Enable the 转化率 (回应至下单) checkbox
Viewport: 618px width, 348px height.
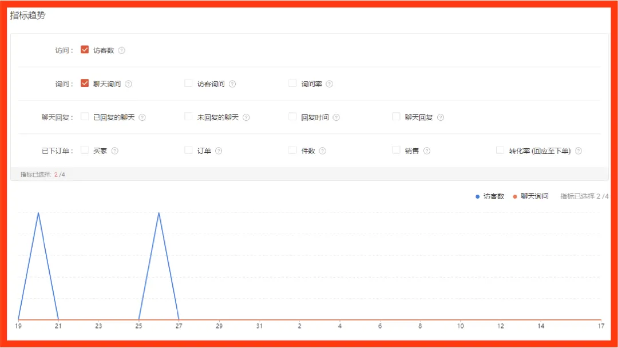(x=500, y=150)
